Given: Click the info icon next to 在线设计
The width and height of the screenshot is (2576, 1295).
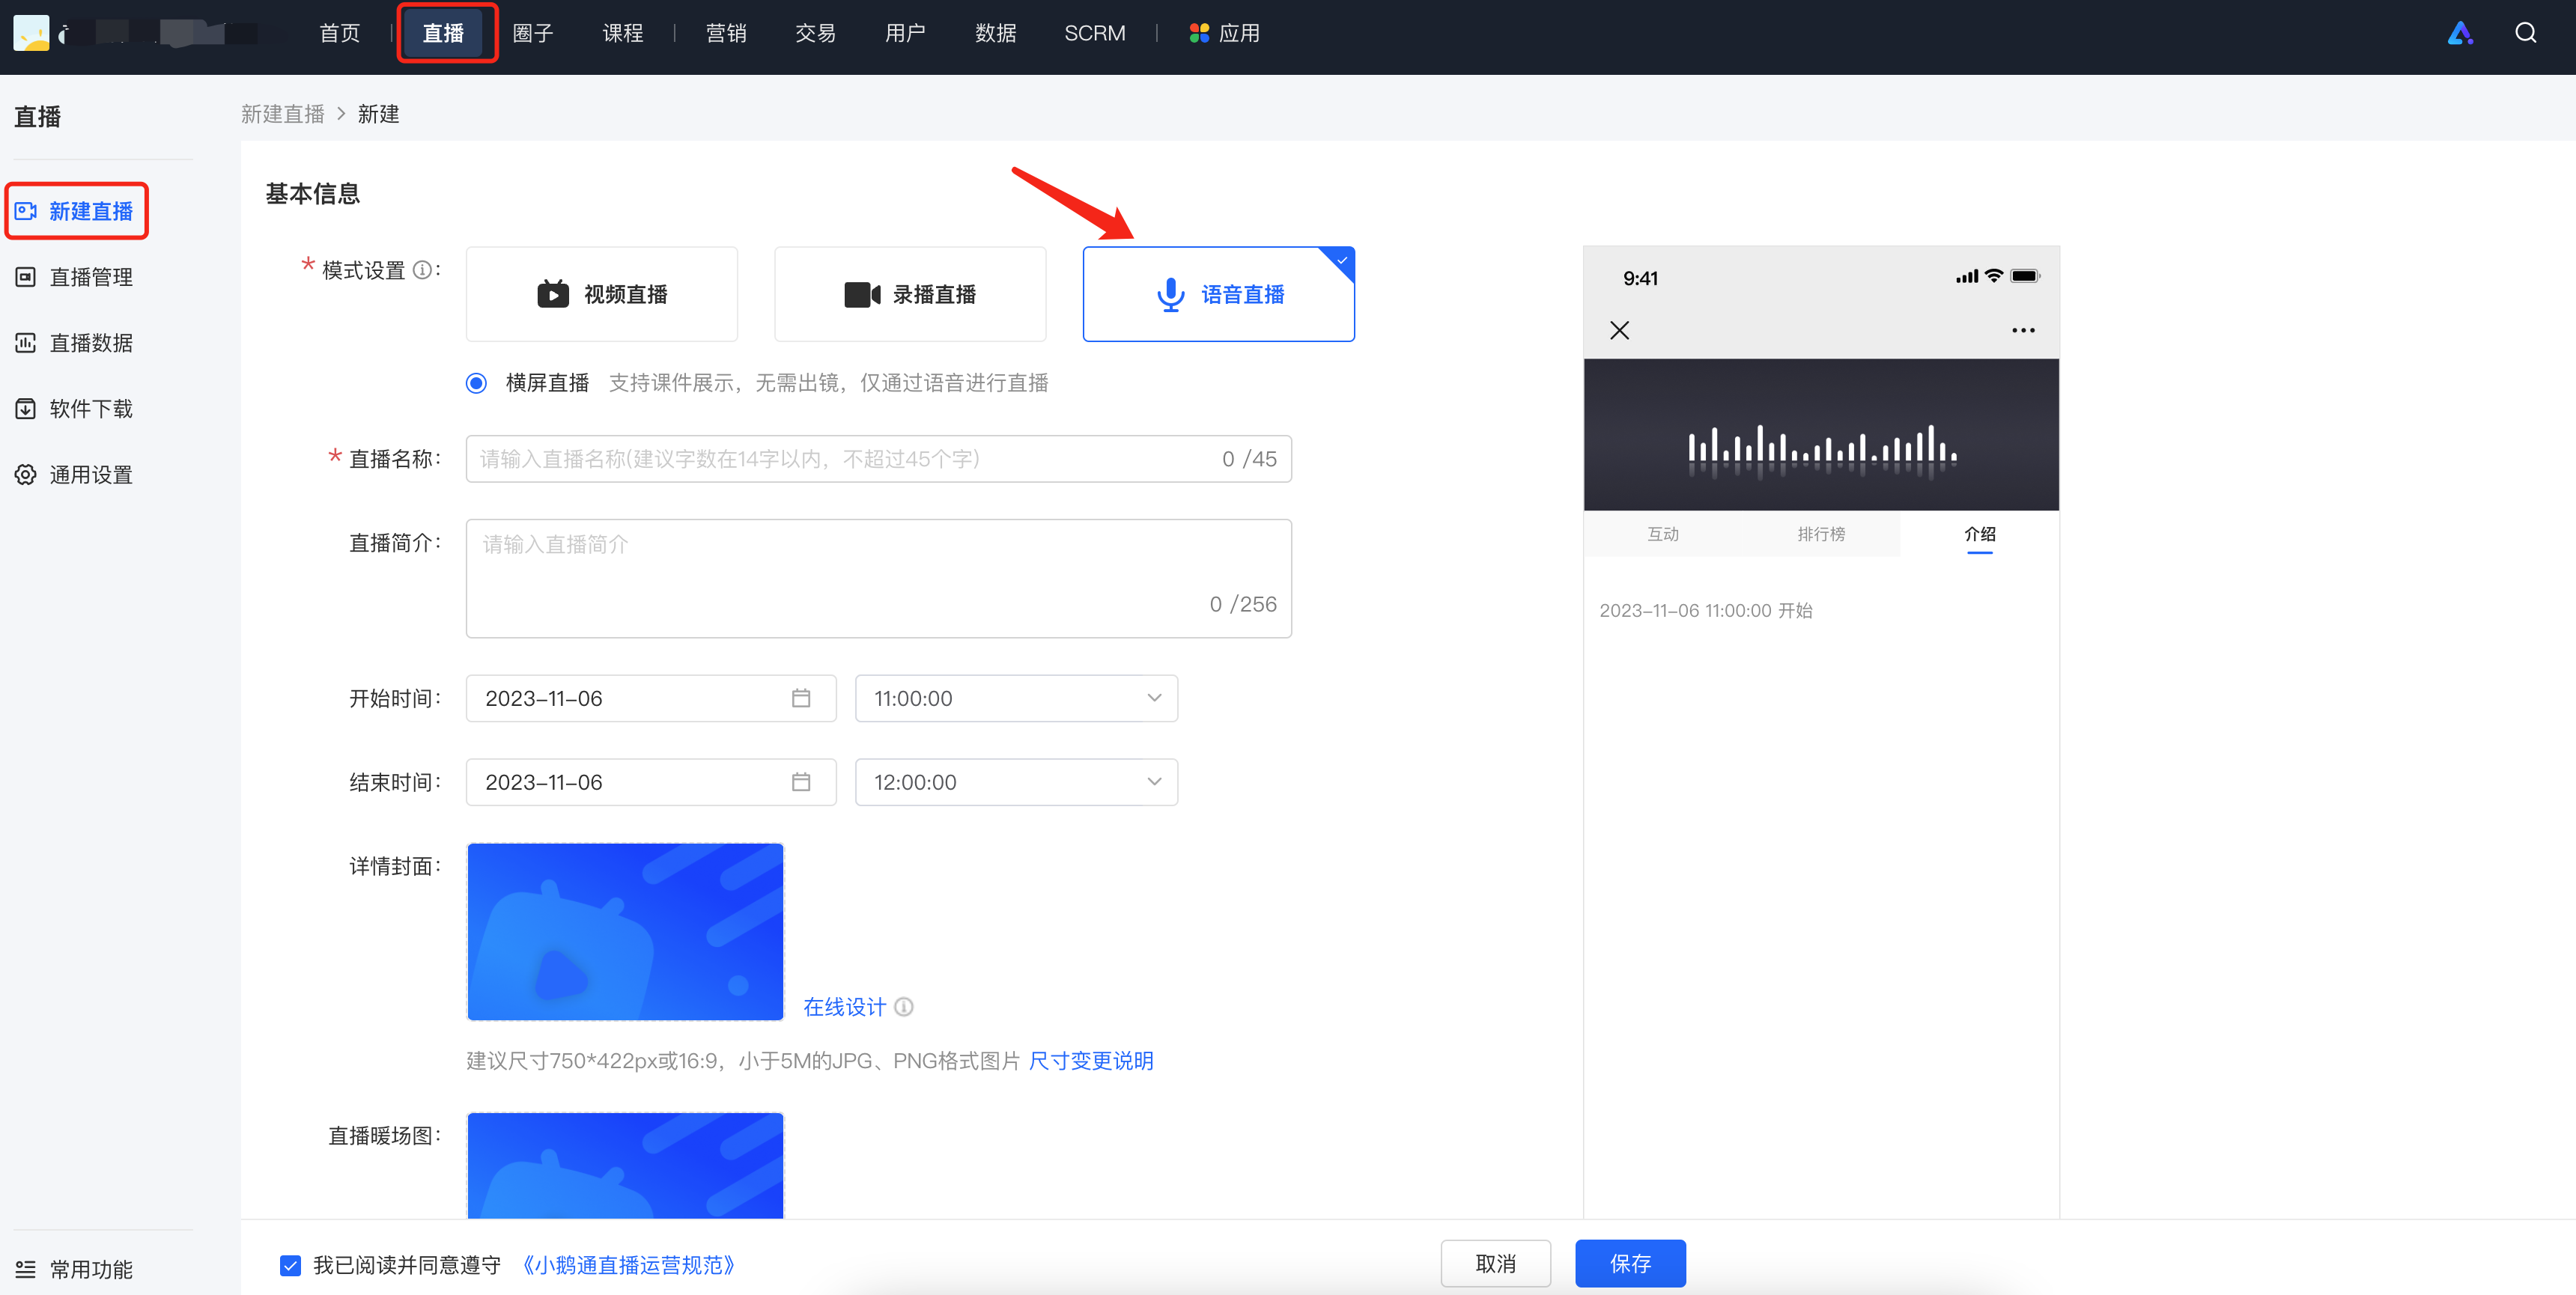Looking at the screenshot, I should click(x=904, y=1007).
